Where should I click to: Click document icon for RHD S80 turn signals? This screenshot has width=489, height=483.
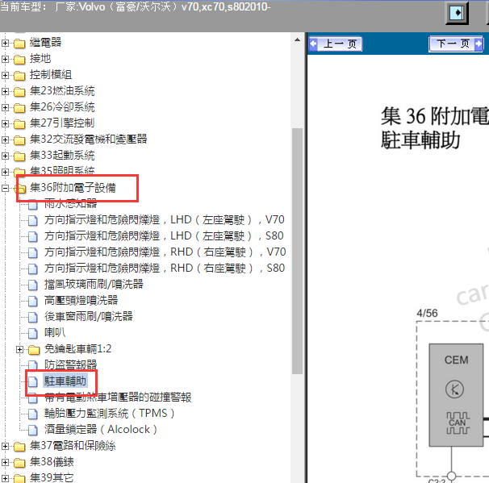click(33, 269)
